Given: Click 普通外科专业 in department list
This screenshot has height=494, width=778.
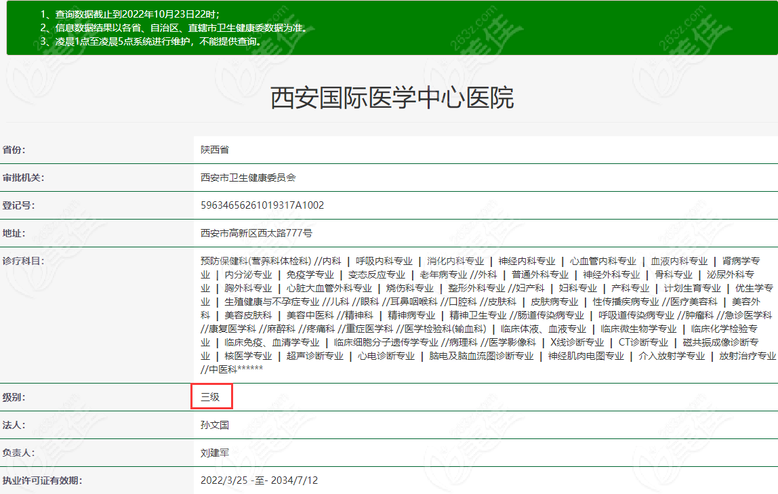Looking at the screenshot, I should click(x=540, y=274).
